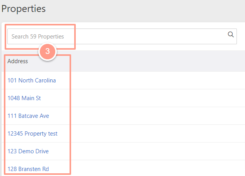Open the 111 Batcave Ave property
This screenshot has width=245, height=176.
click(28, 116)
